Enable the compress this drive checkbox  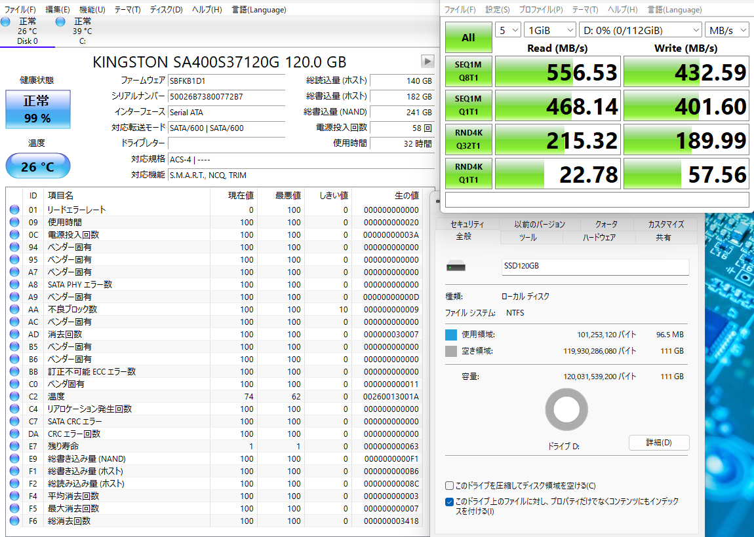(449, 486)
